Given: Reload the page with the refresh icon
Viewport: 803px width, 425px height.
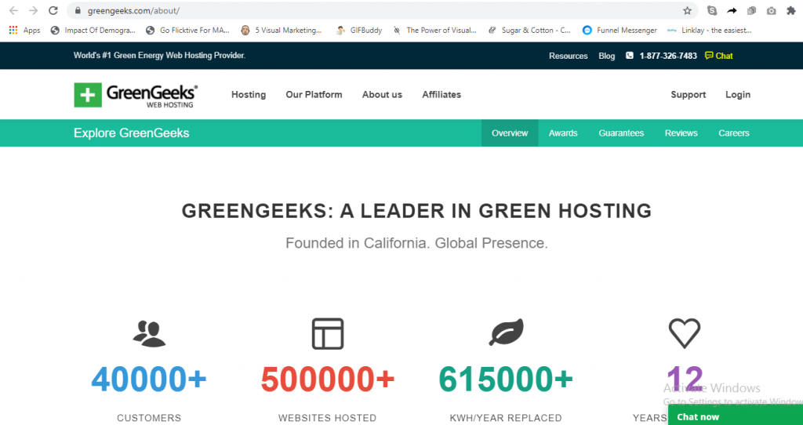Looking at the screenshot, I should 53,10.
